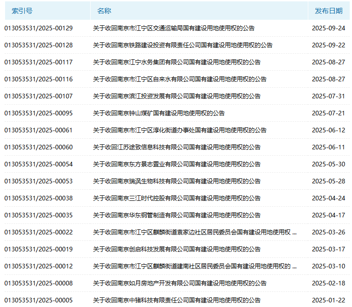Open the 江苏途致信息科技有限公司 announcement
Screen dimensions: 352x307
coord(177,147)
